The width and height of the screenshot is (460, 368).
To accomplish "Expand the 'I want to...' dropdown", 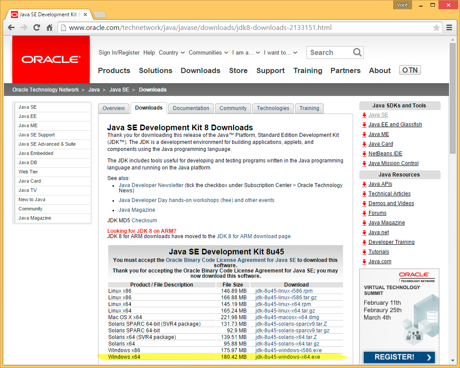I will coord(281,52).
